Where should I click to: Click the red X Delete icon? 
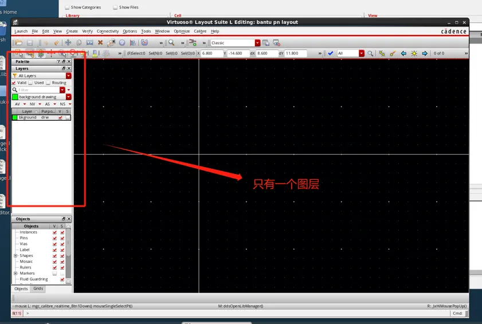pyautogui.click(x=100, y=43)
